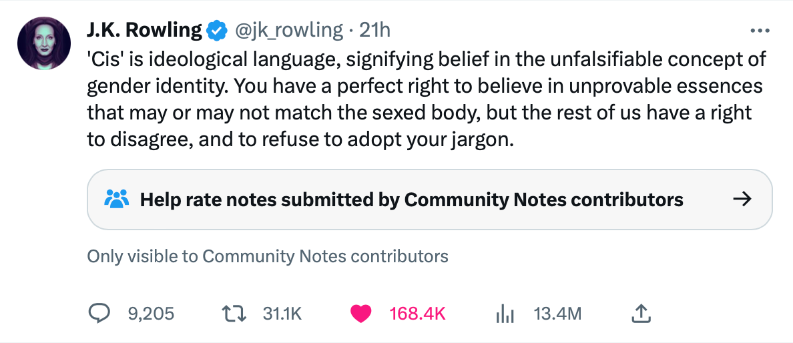
Task: Click Only visible to Community Notes contributors text
Action: pos(268,256)
